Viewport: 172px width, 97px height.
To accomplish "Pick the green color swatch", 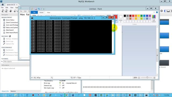I will point(142,16).
